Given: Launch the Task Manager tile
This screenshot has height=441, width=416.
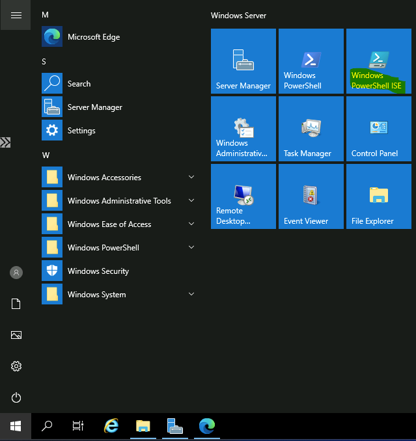Looking at the screenshot, I should [311, 129].
